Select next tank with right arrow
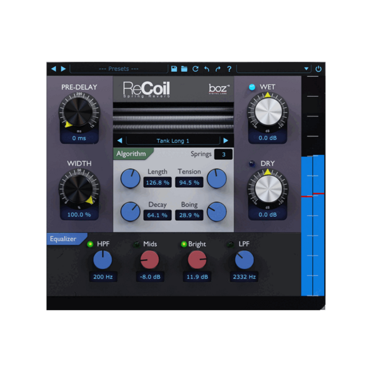Screen dimensions: 372x372 pos(226,141)
